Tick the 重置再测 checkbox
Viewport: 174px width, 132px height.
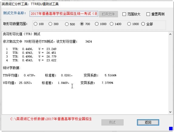tap(148, 14)
